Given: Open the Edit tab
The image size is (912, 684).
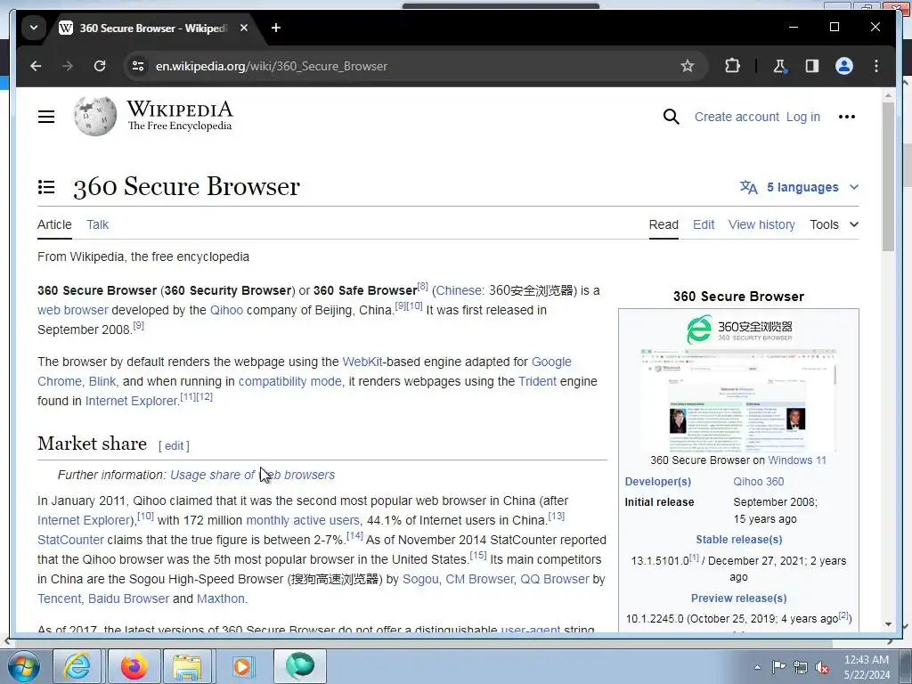Looking at the screenshot, I should click(704, 224).
